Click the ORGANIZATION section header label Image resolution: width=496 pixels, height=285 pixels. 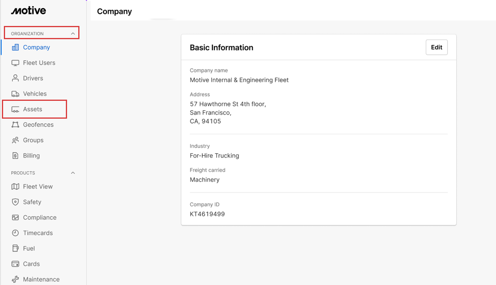click(x=27, y=34)
